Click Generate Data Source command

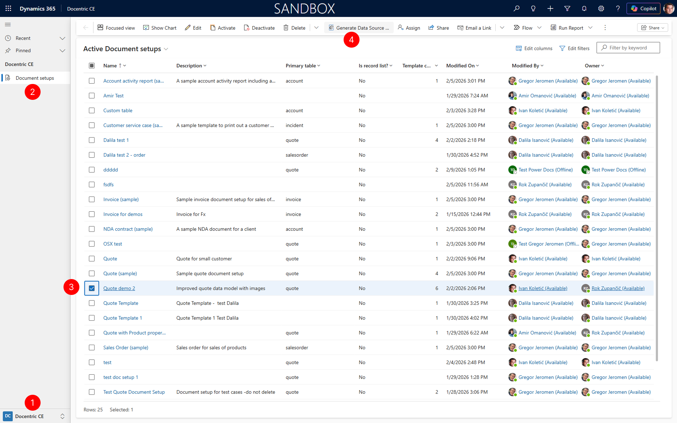tap(359, 28)
